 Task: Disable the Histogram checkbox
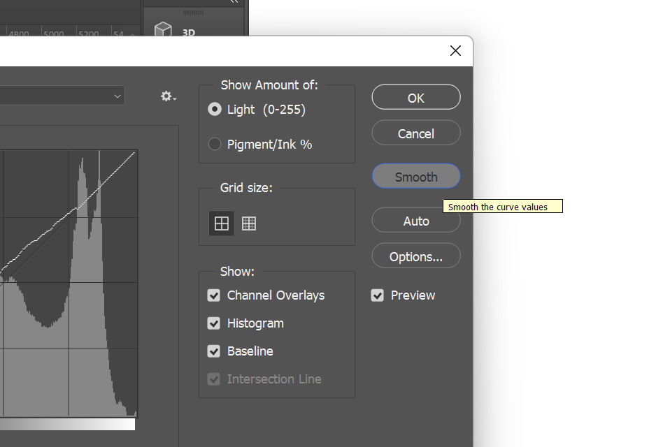(214, 323)
